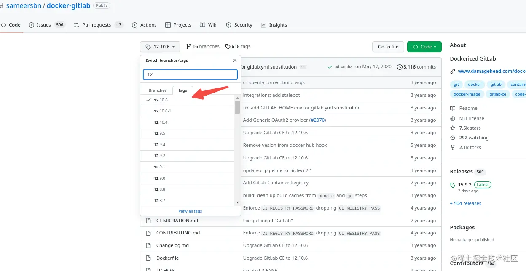Click the Actions play icon
526x271 pixels.
tap(134, 25)
